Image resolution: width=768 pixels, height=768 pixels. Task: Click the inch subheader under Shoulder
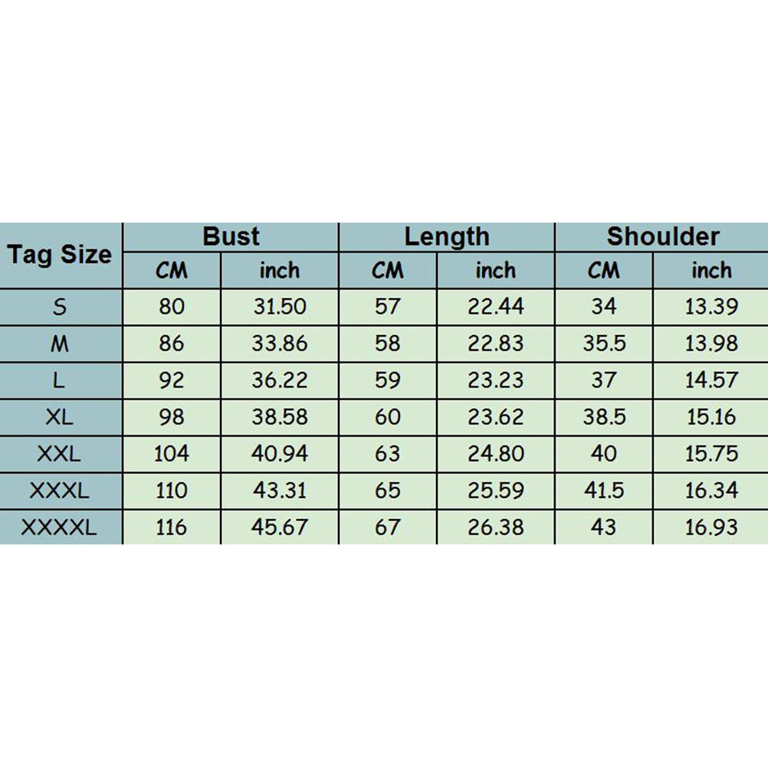pyautogui.click(x=711, y=271)
